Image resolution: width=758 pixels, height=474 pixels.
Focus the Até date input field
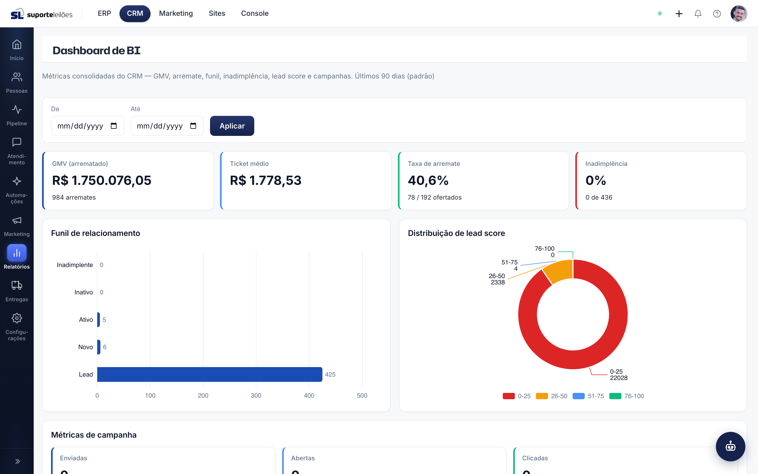[167, 126]
